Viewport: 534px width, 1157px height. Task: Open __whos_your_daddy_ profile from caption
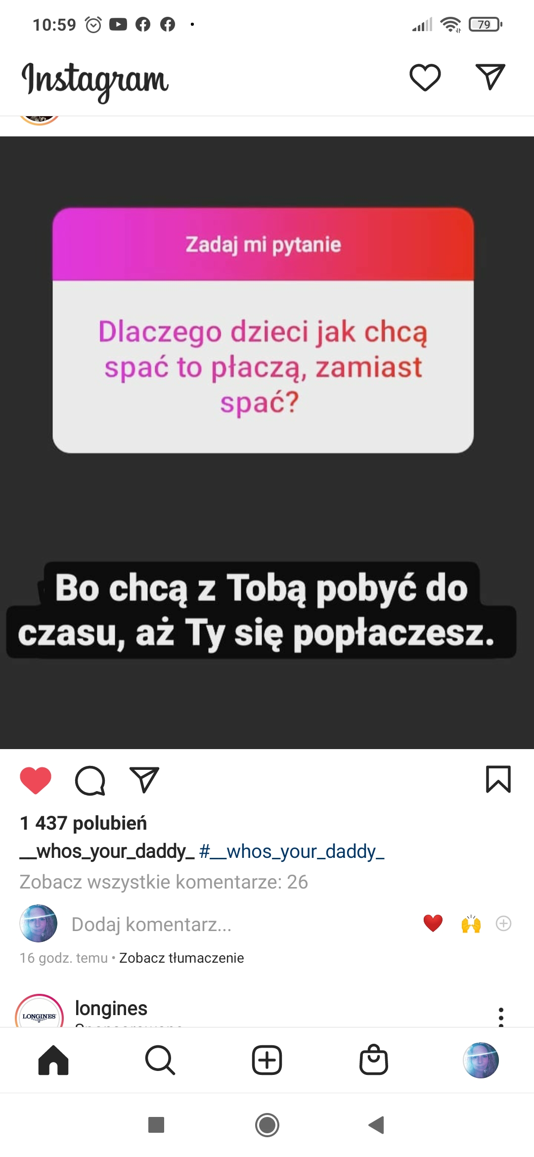pos(107,851)
